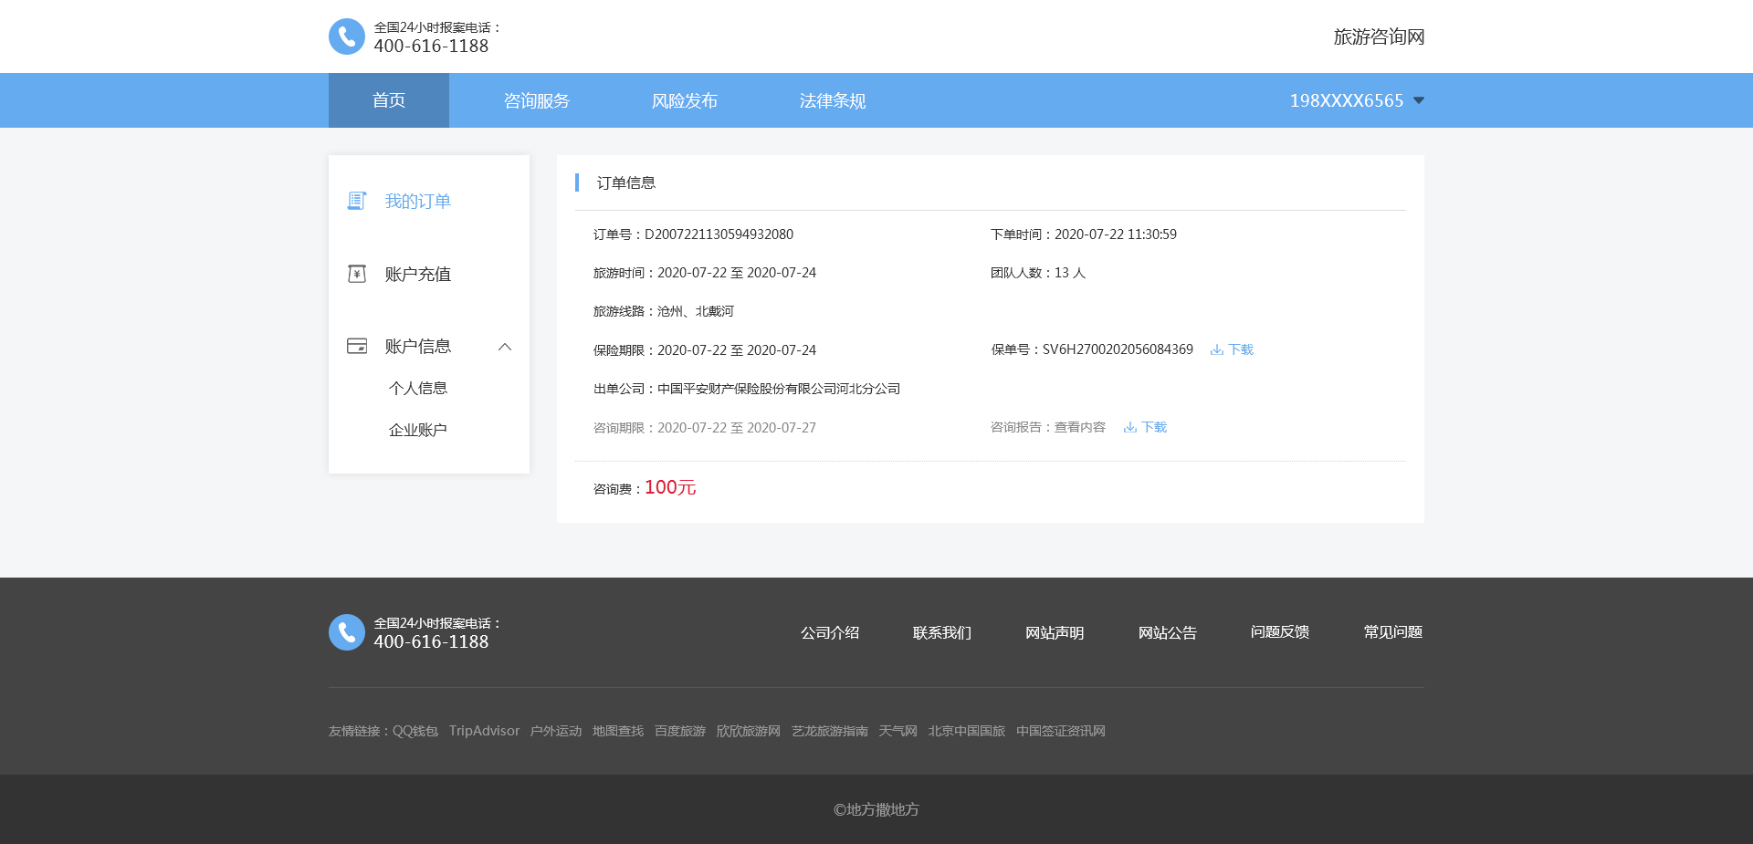Open the 公司介绍 footer link
Viewport: 1753px width, 844px height.
point(830,632)
